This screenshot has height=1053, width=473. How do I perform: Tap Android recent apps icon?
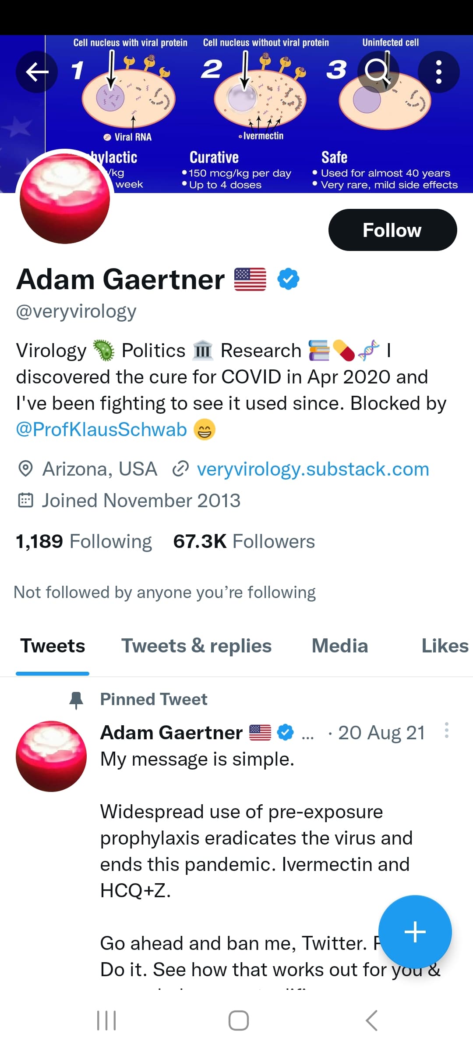pos(106,1021)
